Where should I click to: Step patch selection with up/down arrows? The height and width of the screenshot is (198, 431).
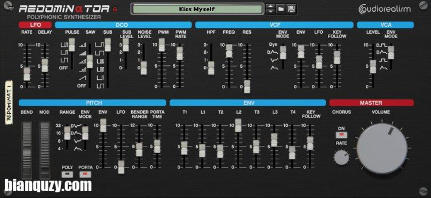(x=271, y=9)
